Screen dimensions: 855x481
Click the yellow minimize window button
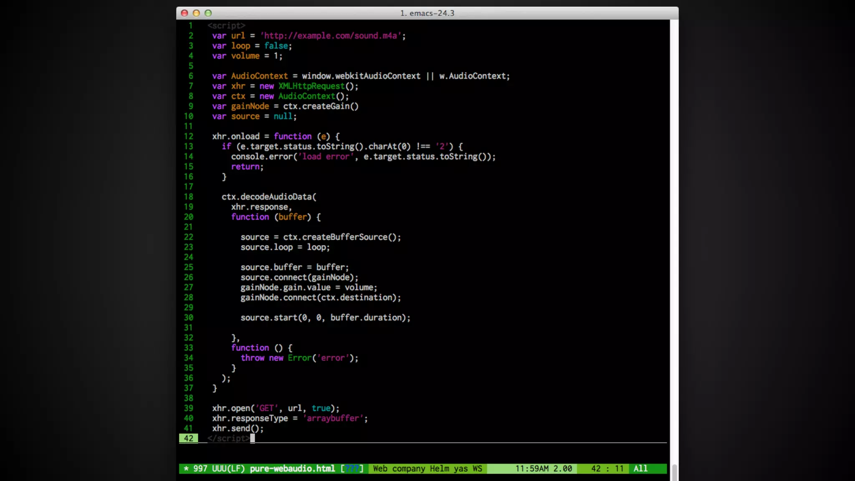[x=196, y=13]
